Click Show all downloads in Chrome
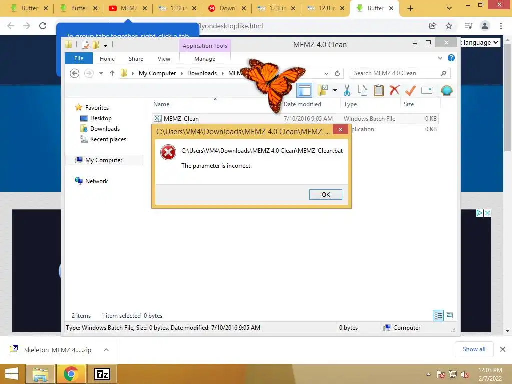Image resolution: width=512 pixels, height=384 pixels. click(474, 349)
